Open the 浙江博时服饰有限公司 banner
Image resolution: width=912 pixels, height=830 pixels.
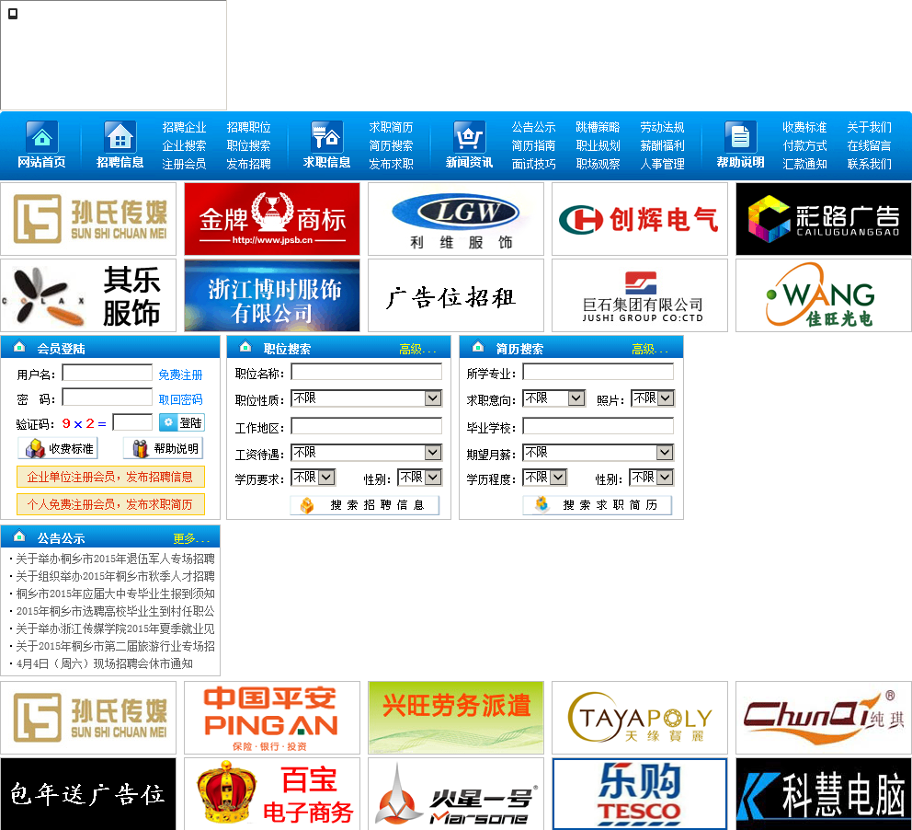click(x=272, y=295)
